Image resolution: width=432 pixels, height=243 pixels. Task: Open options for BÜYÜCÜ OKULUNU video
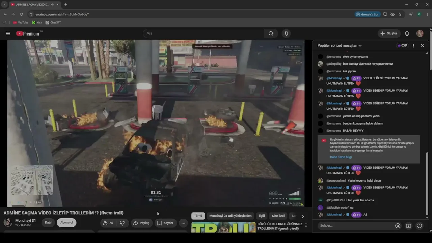[x=306, y=225]
